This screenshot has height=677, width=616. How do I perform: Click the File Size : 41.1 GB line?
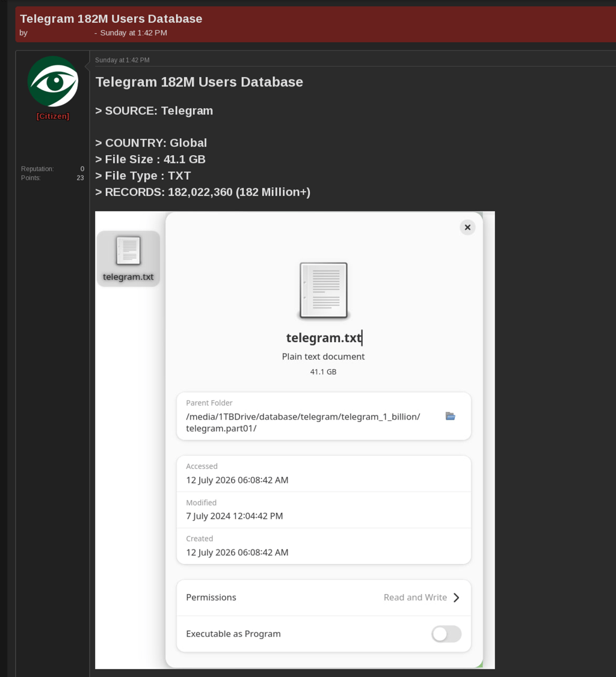coord(150,159)
